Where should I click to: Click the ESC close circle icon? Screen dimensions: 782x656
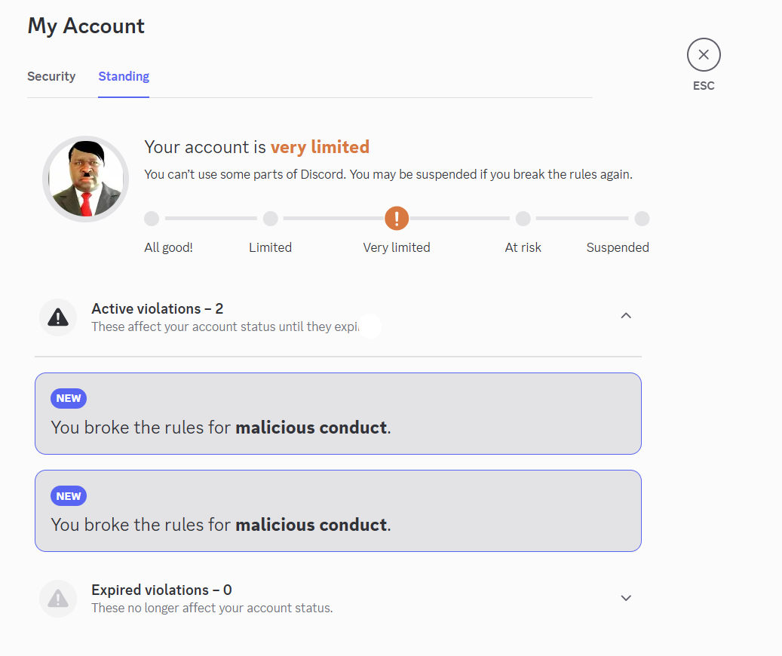(704, 55)
